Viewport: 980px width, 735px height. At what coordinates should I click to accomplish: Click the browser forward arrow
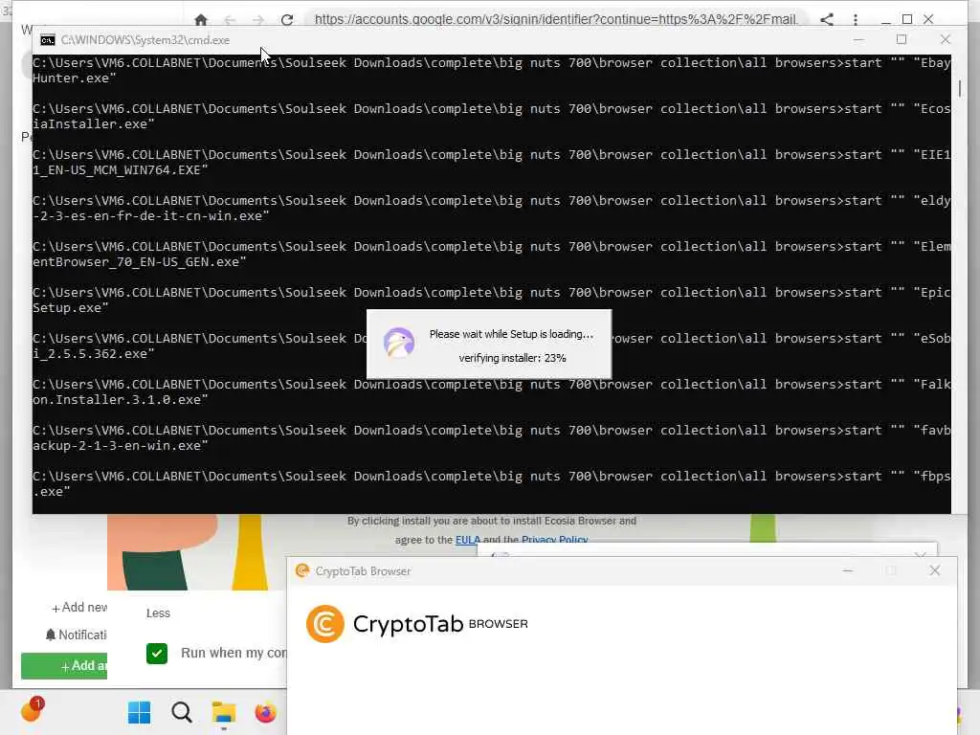(258, 20)
